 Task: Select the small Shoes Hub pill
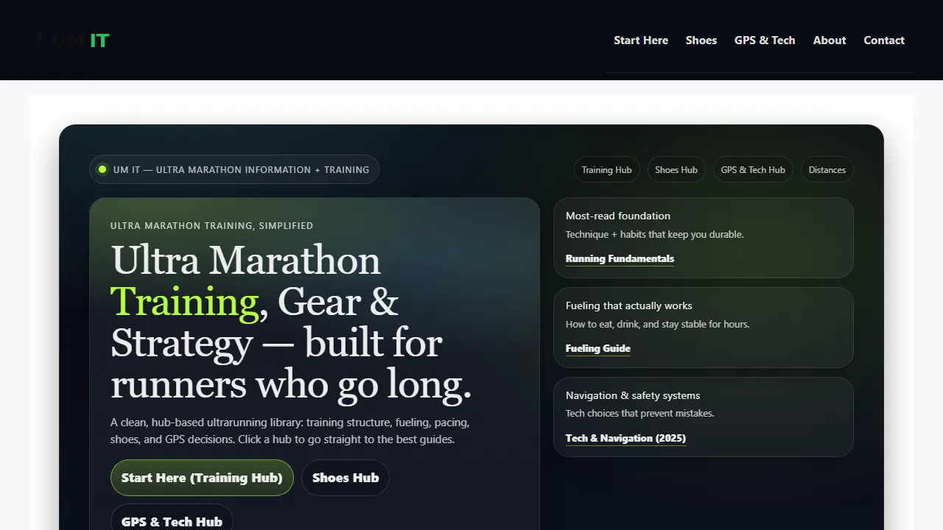coord(676,170)
